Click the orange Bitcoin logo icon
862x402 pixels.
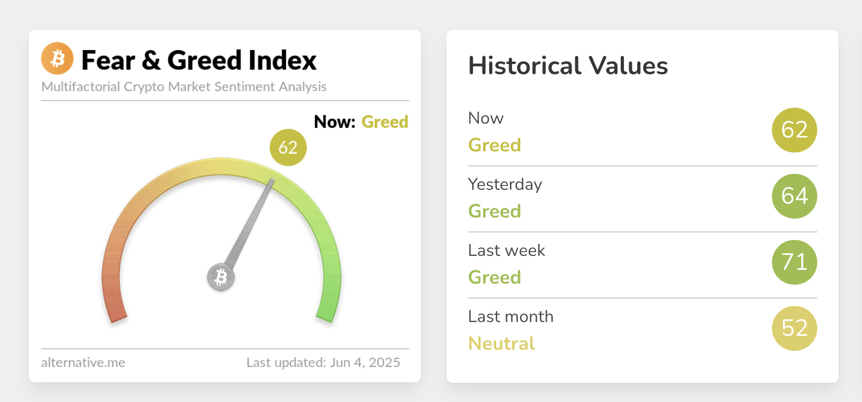(x=57, y=58)
